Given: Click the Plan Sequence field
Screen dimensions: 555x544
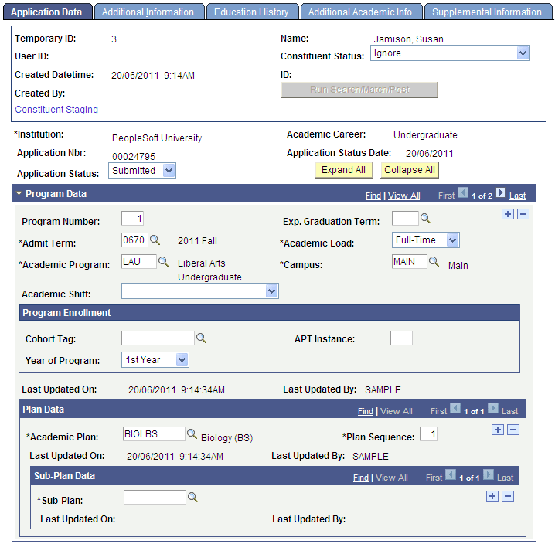Looking at the screenshot, I should [428, 433].
